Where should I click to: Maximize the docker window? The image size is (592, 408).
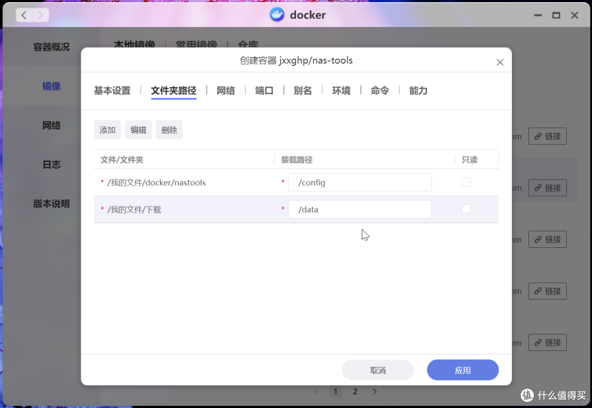[556, 15]
